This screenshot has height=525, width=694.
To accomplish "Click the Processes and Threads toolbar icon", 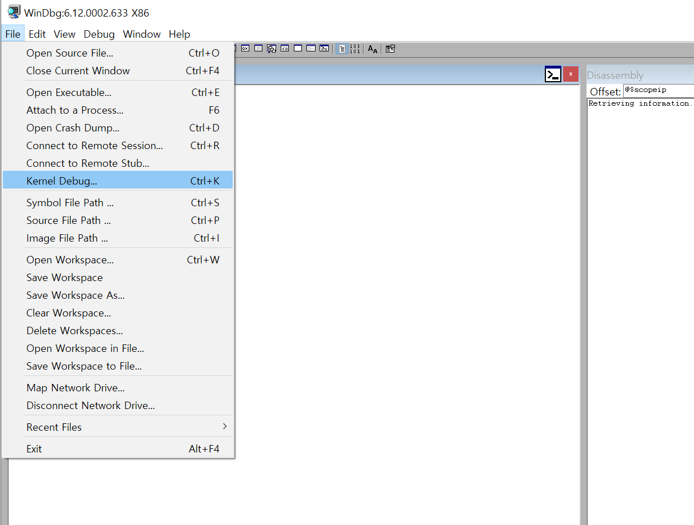I will [311, 49].
